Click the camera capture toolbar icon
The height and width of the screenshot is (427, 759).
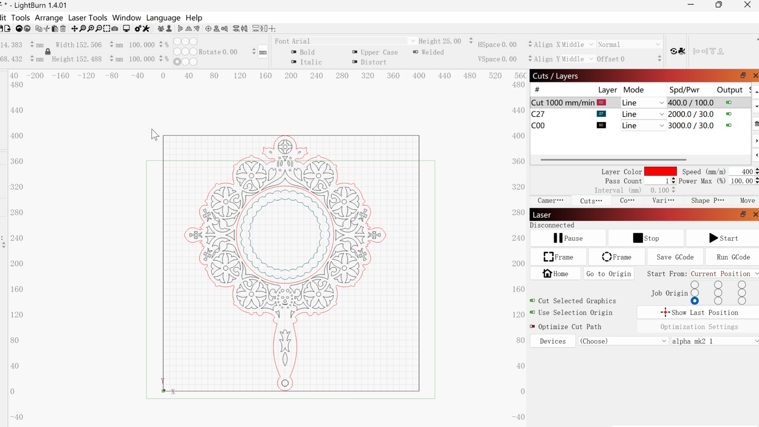click(x=115, y=28)
